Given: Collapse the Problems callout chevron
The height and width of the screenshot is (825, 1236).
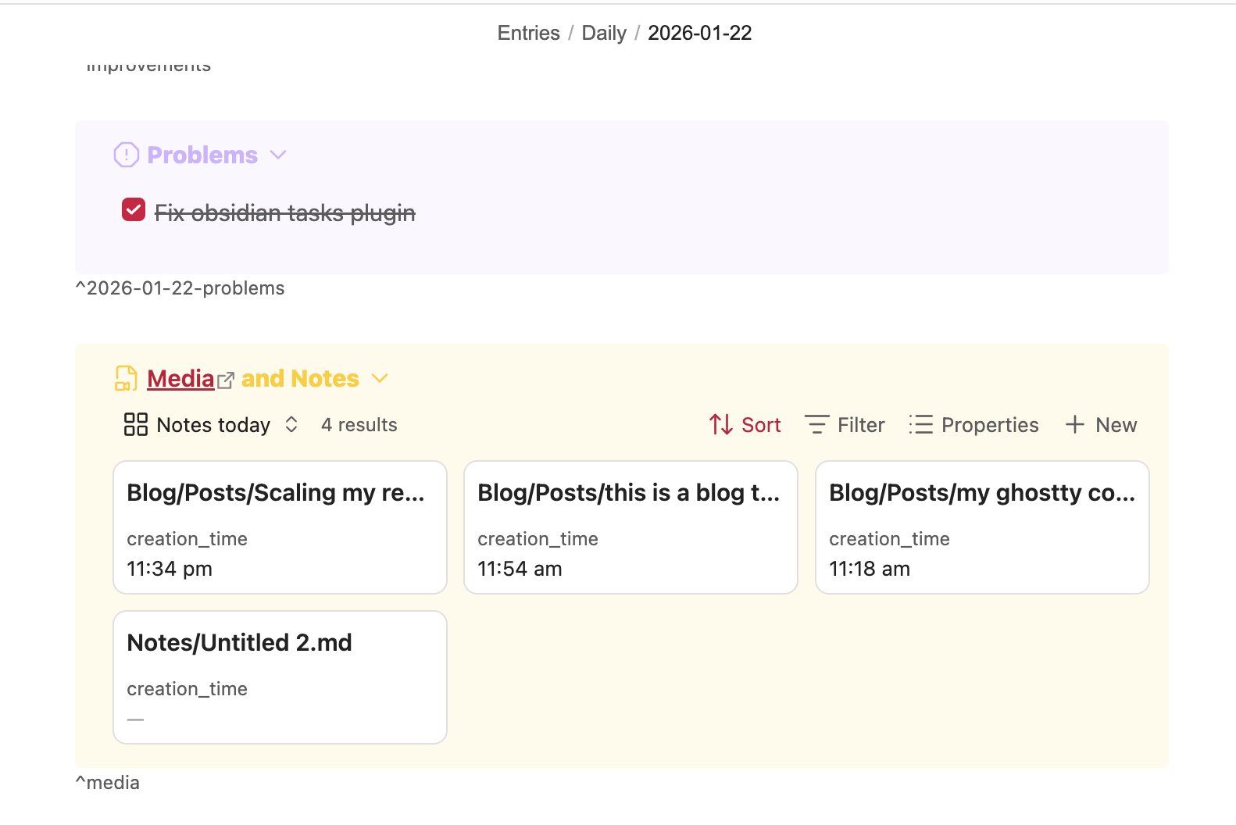Looking at the screenshot, I should click(x=278, y=155).
